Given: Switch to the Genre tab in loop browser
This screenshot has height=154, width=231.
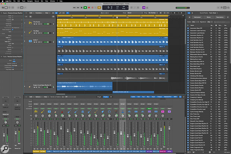Looking at the screenshot, I should pyautogui.click(x=209, y=17).
